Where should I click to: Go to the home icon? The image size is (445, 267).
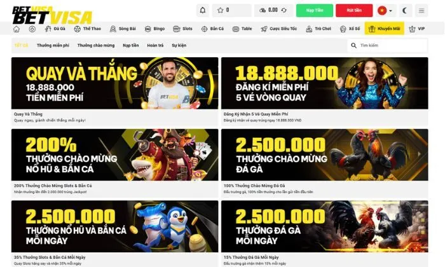17,29
